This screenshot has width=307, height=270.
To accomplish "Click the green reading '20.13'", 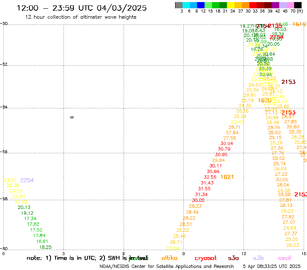I will pos(24,207).
